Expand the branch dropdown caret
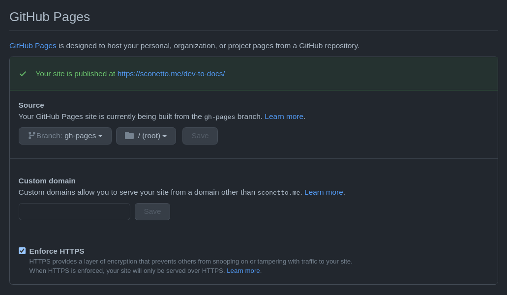Screen dimensions: 507x295 pos(101,136)
